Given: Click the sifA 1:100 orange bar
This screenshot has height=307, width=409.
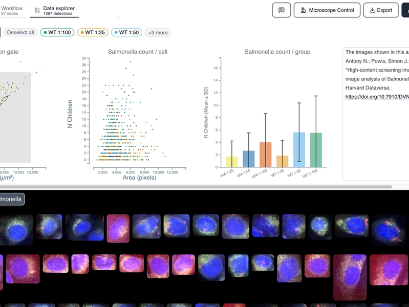Looking at the screenshot, I should [266, 155].
